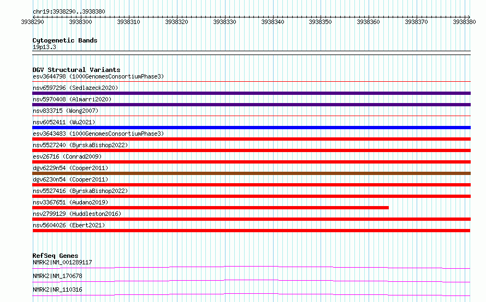
Task: Click the RefSeq Genes track title
Action: coord(55,256)
